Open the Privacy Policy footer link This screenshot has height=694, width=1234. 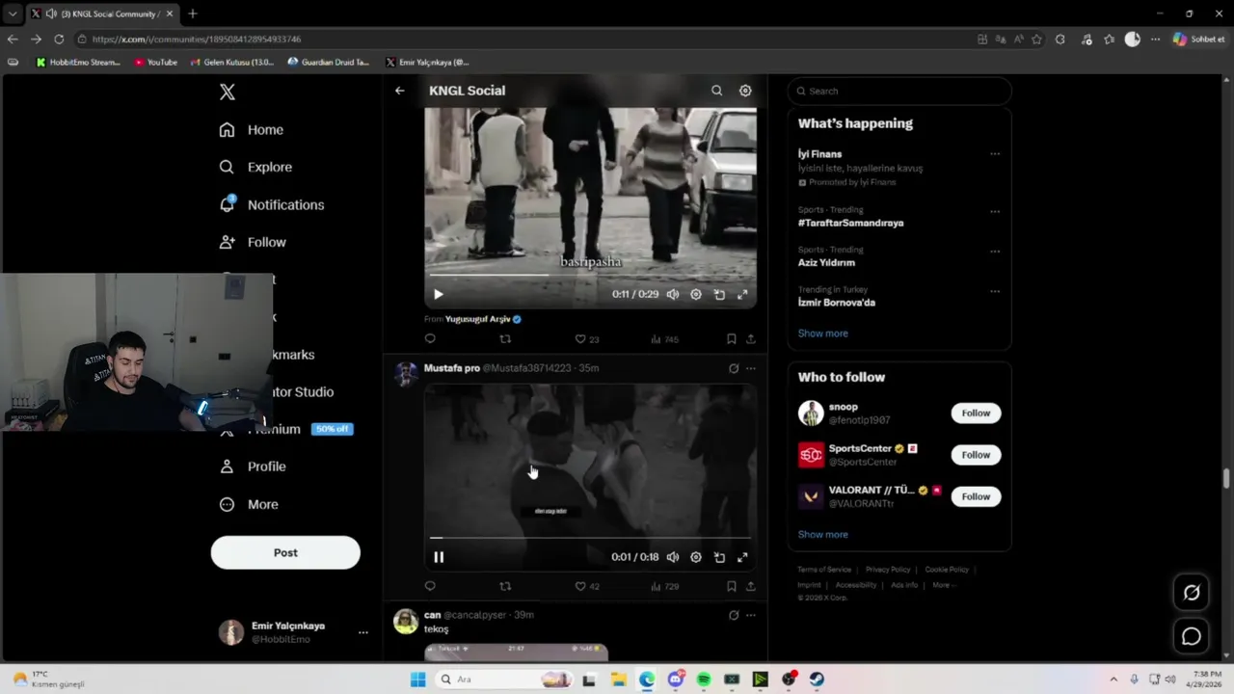click(888, 570)
